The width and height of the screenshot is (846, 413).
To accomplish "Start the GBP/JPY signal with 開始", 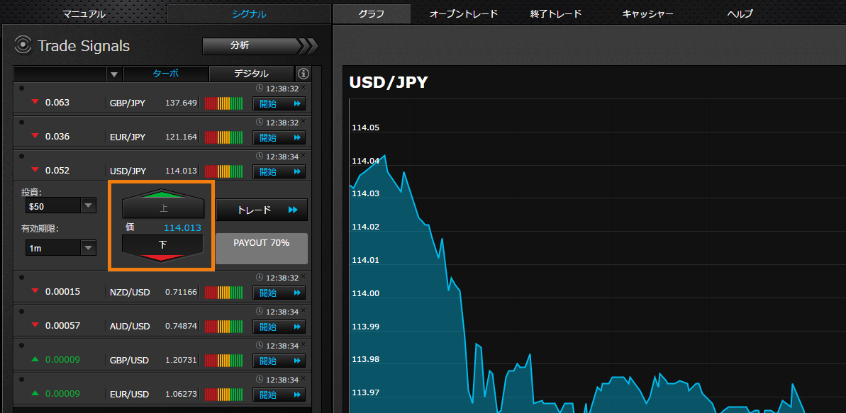I will pyautogui.click(x=279, y=103).
